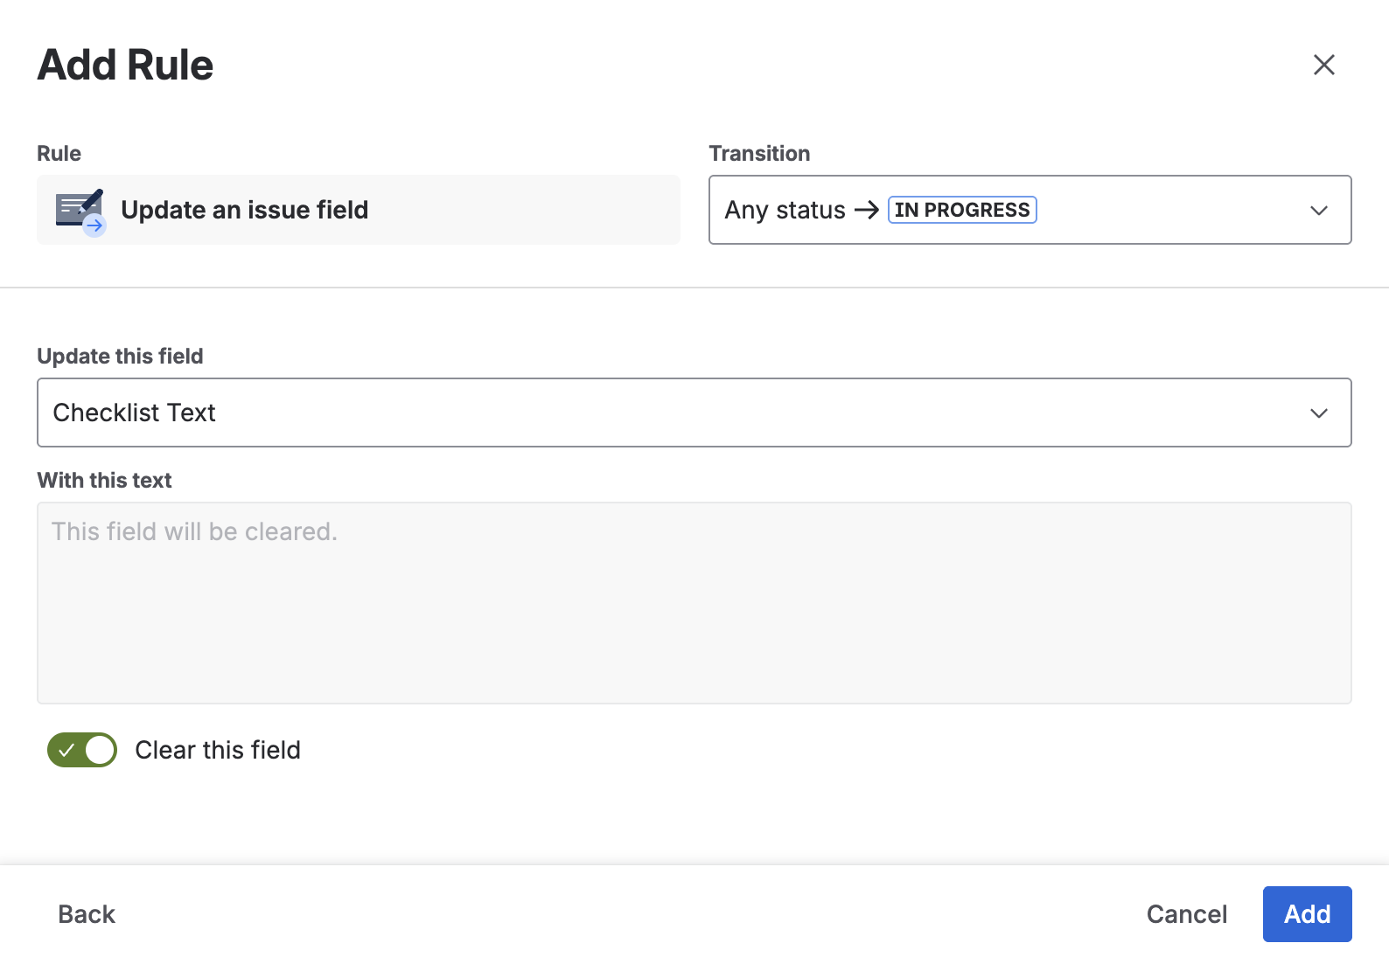The width and height of the screenshot is (1389, 957).
Task: Click the Add Rule dialog heading
Action: (125, 66)
